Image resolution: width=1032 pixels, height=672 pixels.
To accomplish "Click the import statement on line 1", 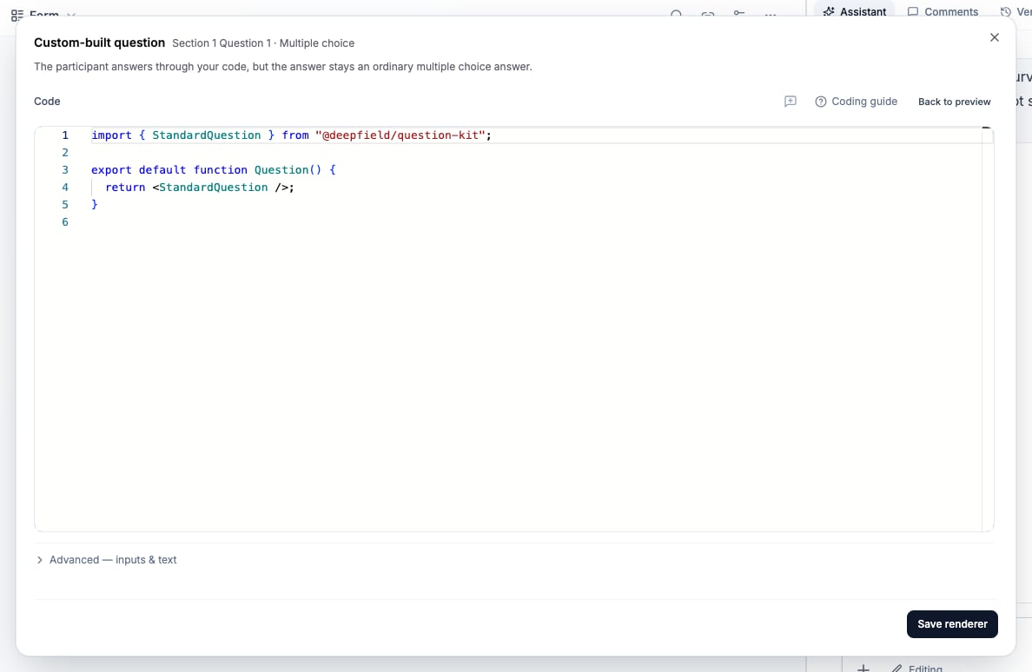I will pyautogui.click(x=291, y=135).
